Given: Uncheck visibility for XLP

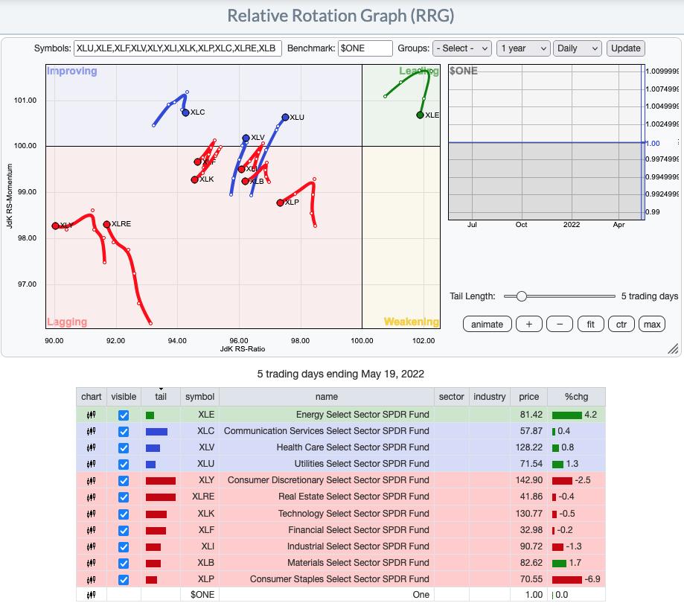Looking at the screenshot, I should pyautogui.click(x=124, y=580).
